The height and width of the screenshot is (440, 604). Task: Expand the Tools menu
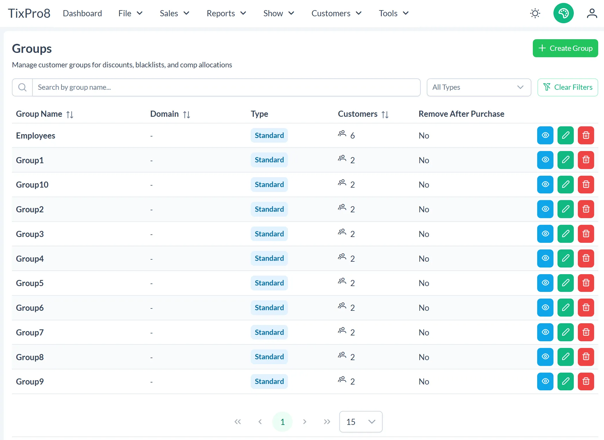click(x=394, y=13)
